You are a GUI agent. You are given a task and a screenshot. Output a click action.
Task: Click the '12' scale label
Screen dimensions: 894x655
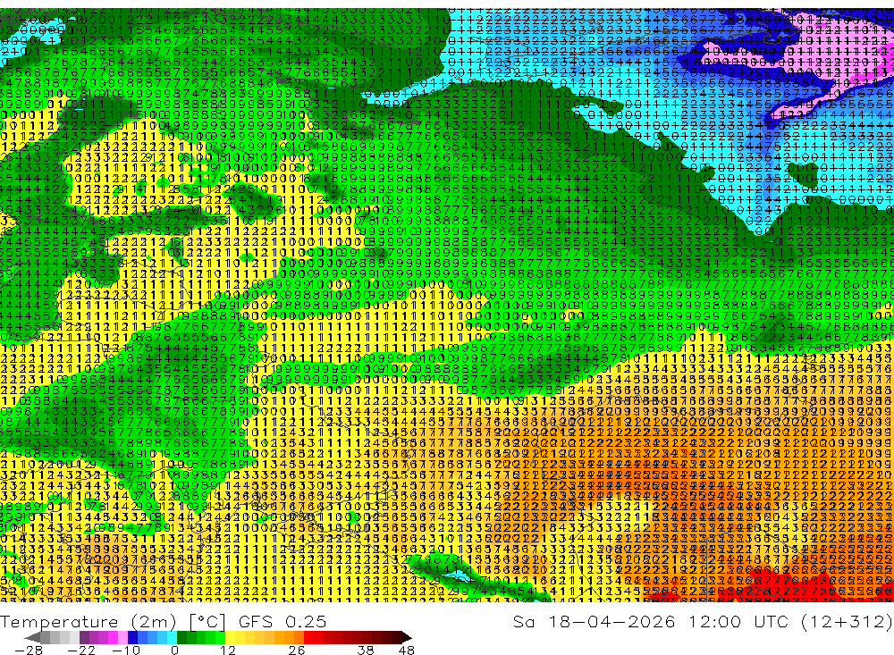[227, 651]
